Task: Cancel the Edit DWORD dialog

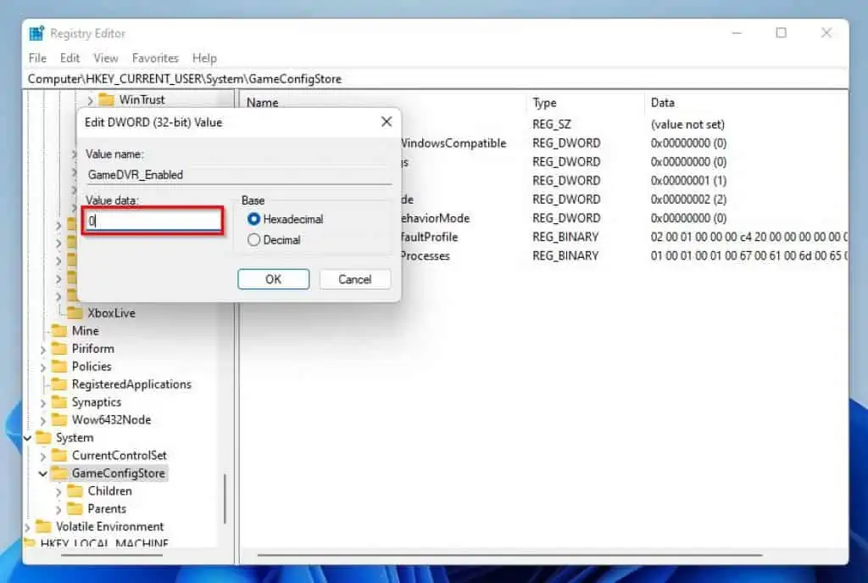Action: [354, 279]
